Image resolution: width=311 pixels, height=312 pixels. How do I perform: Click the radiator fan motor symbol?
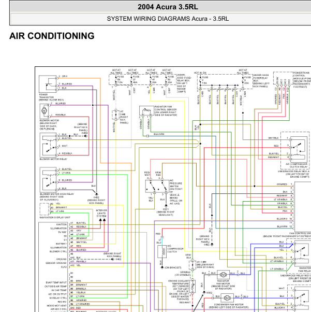223,275
